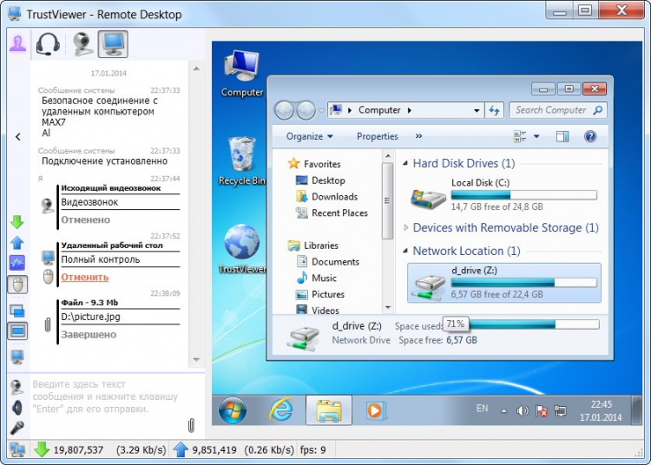Screen dimensions: 651x465
Task: Select Libraries in navigation pane
Action: tap(313, 246)
